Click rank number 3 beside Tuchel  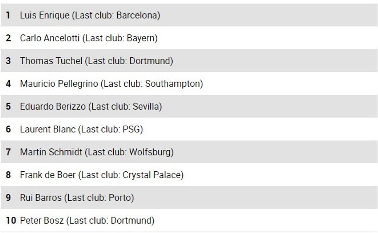(x=8, y=61)
